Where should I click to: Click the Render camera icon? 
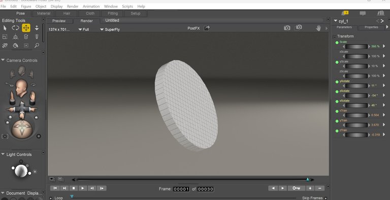pos(287,28)
